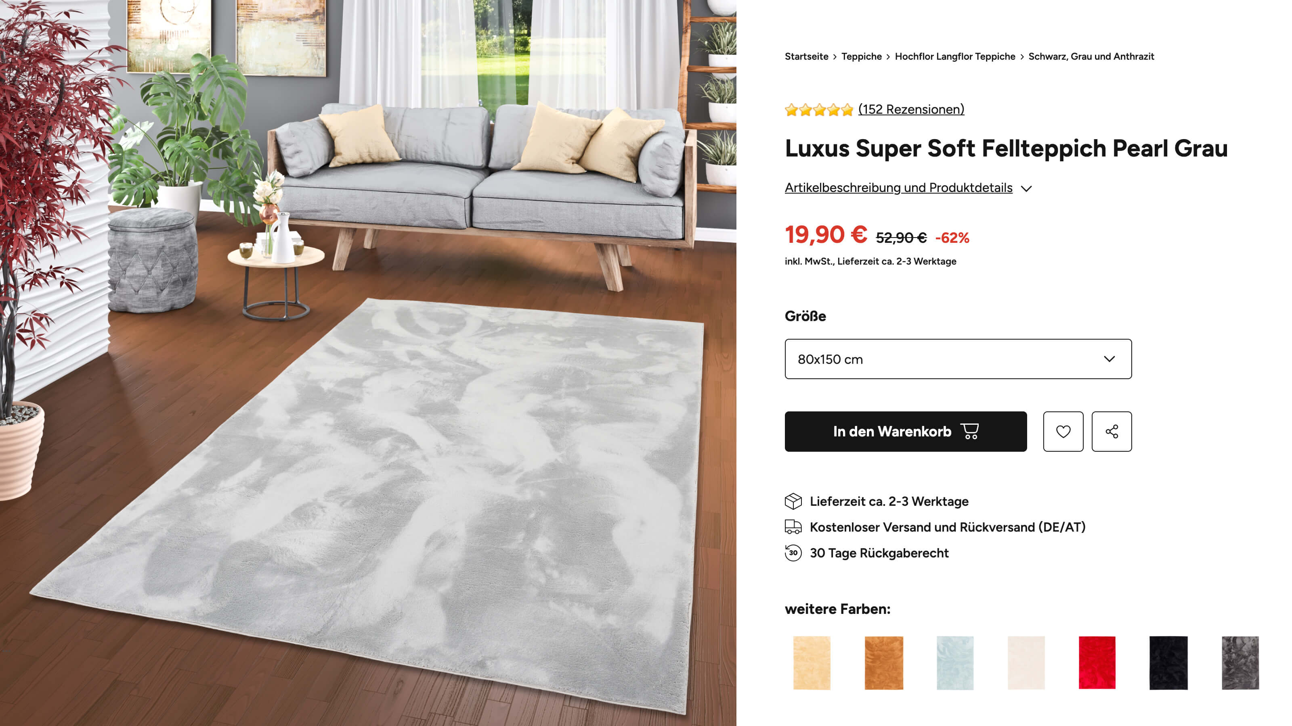Open the Größe dropdown showing 80x150 cm
This screenshot has width=1292, height=726.
pyautogui.click(x=958, y=359)
